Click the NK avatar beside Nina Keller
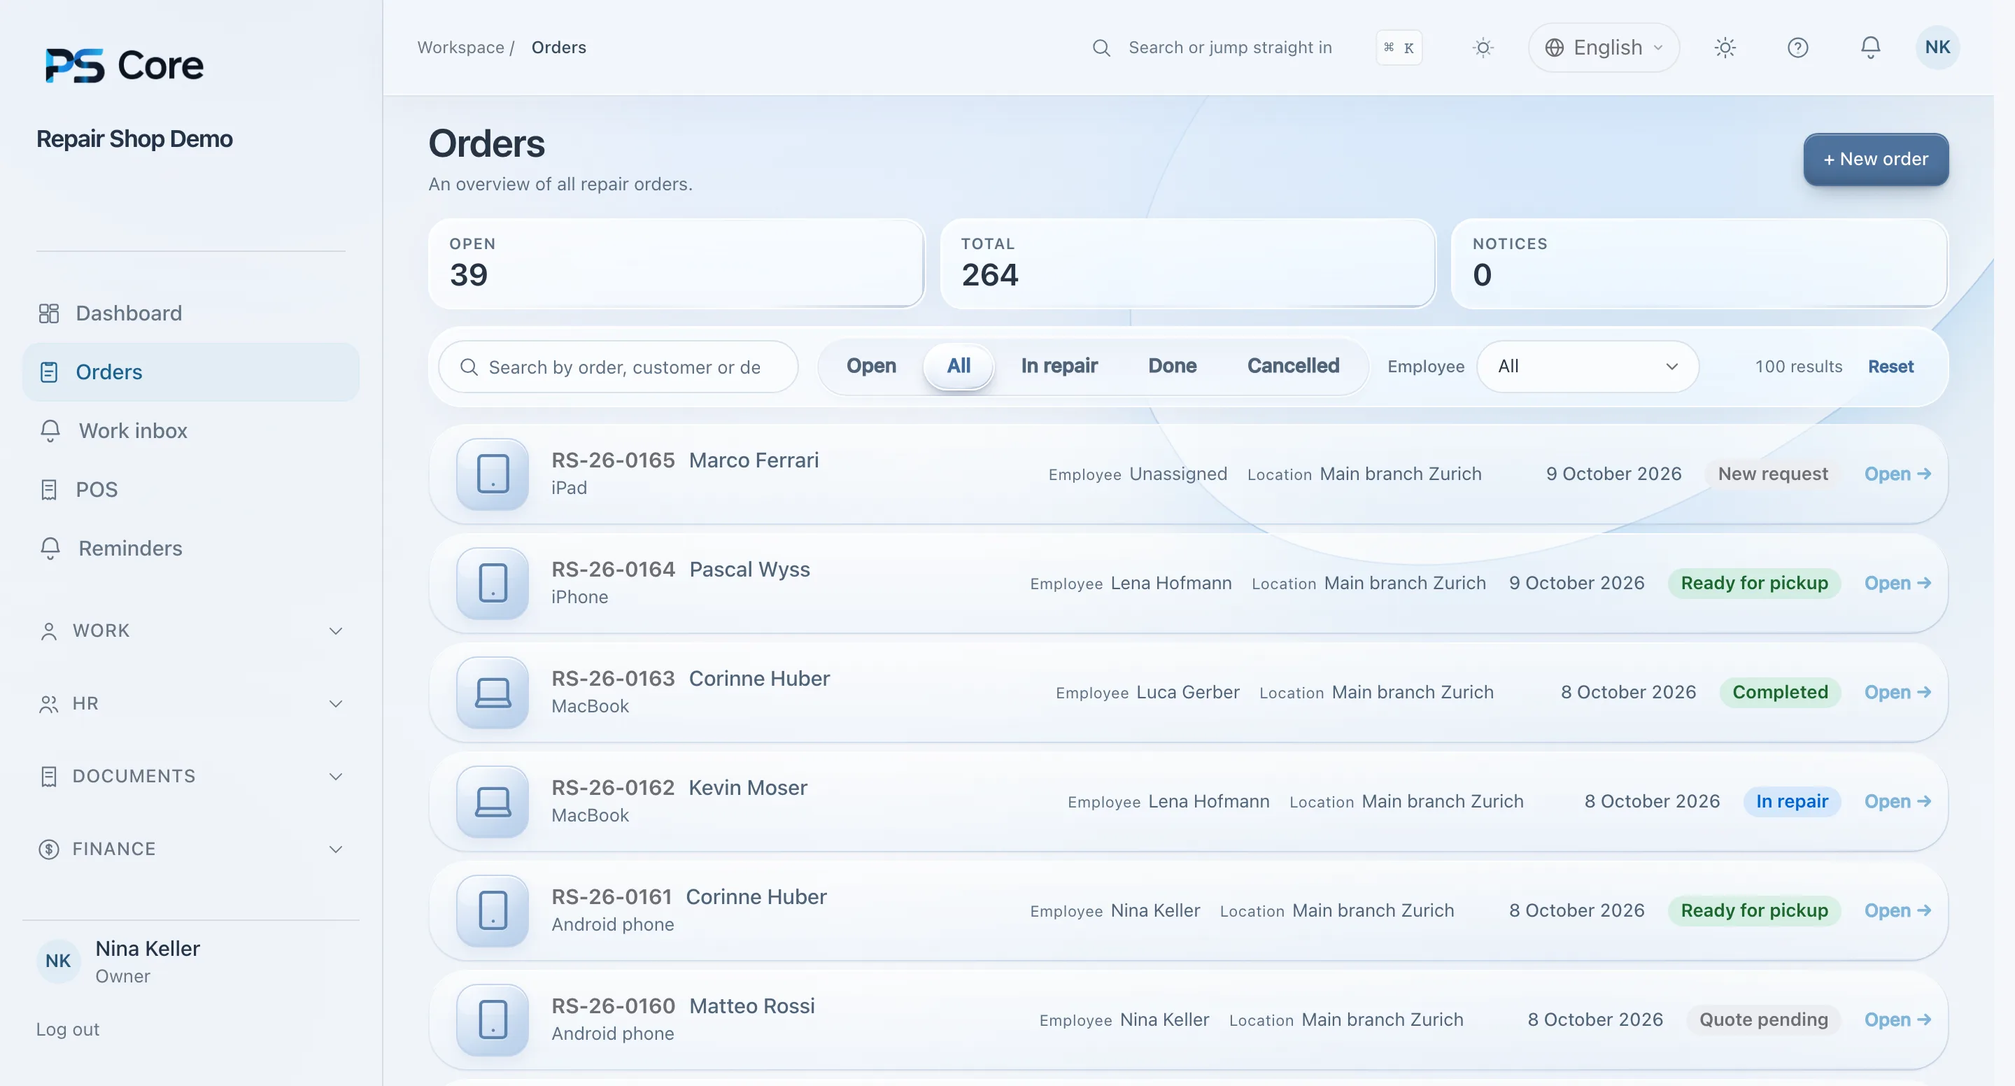Viewport: 2015px width, 1086px height. [58, 961]
